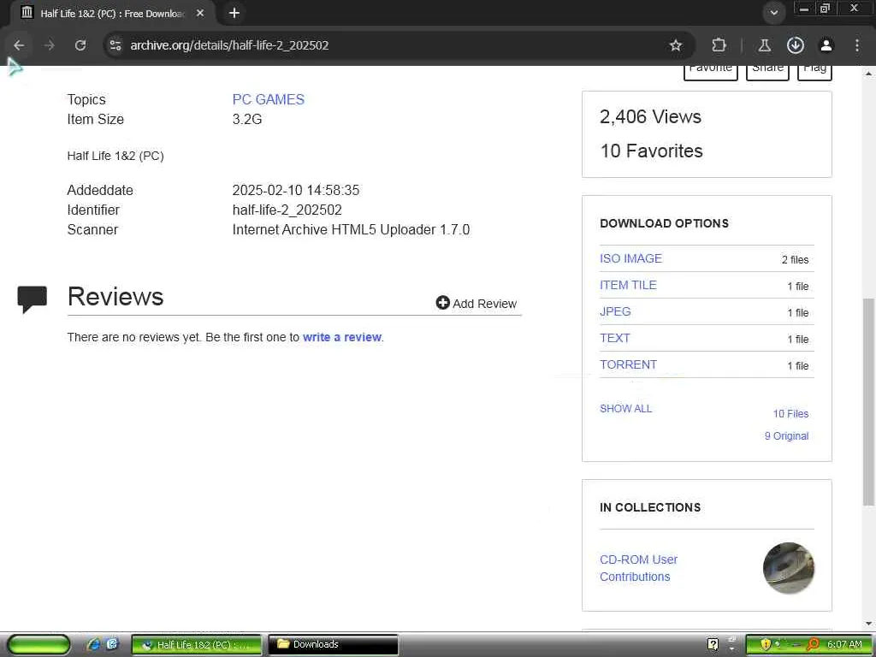Click the Favorite button

click(711, 73)
